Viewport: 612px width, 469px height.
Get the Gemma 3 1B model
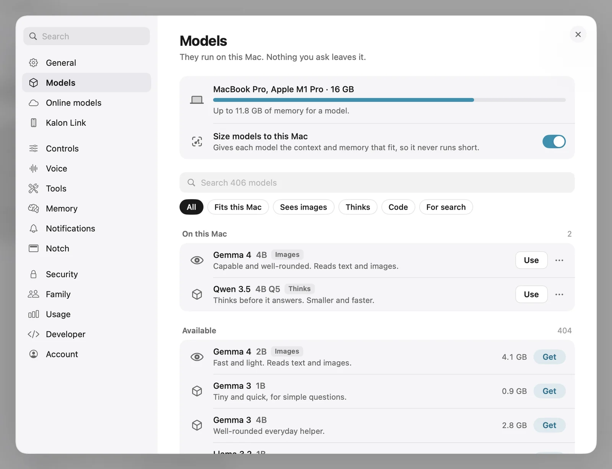click(x=549, y=391)
